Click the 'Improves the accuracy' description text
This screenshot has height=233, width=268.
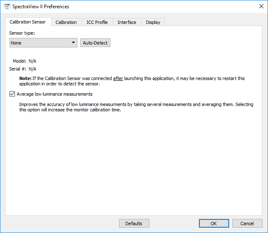pyautogui.click(x=136, y=107)
